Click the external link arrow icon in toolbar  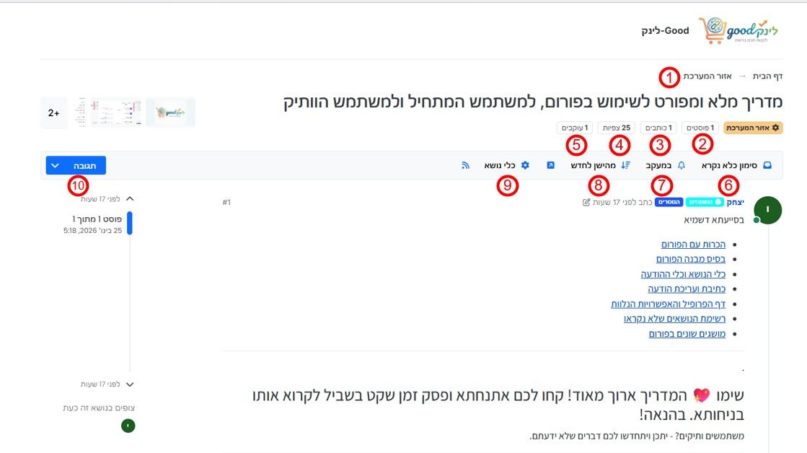[x=550, y=165]
